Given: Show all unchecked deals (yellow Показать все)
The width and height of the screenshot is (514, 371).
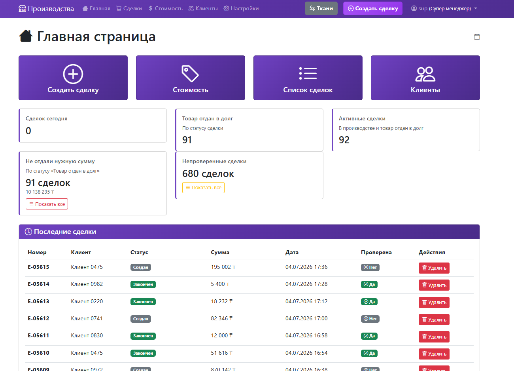Looking at the screenshot, I should click(203, 188).
